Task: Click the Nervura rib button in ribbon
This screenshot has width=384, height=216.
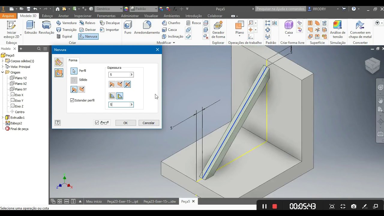Action: tap(88, 37)
